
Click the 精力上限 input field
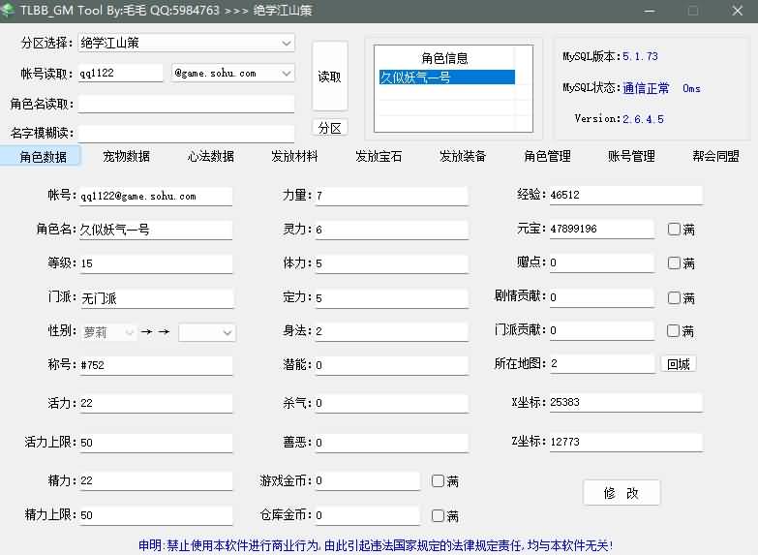point(156,515)
